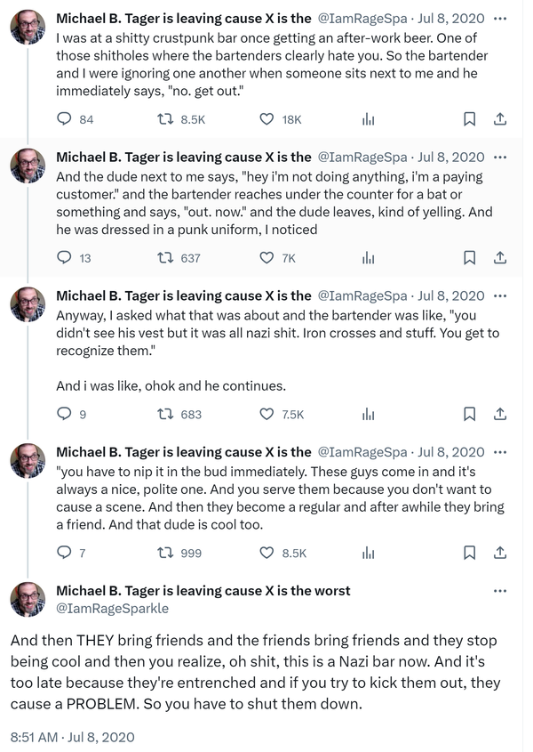The height and width of the screenshot is (752, 533).
Task: Like the first tweet with 18K likes
Action: pos(266,119)
